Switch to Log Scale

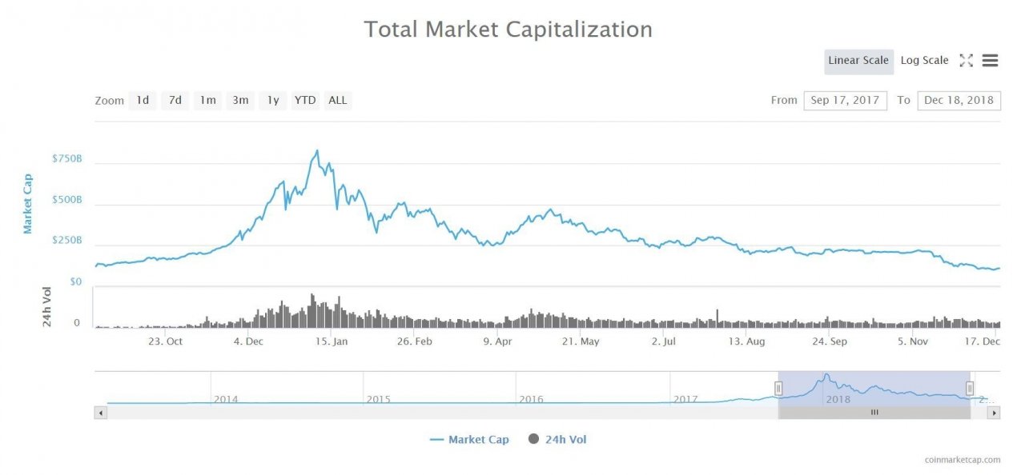924,61
